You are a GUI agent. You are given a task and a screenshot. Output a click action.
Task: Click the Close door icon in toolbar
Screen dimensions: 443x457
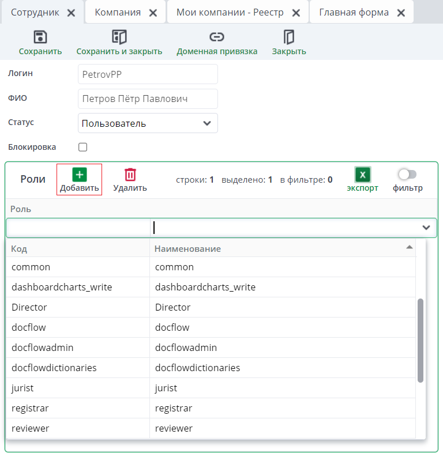[289, 37]
